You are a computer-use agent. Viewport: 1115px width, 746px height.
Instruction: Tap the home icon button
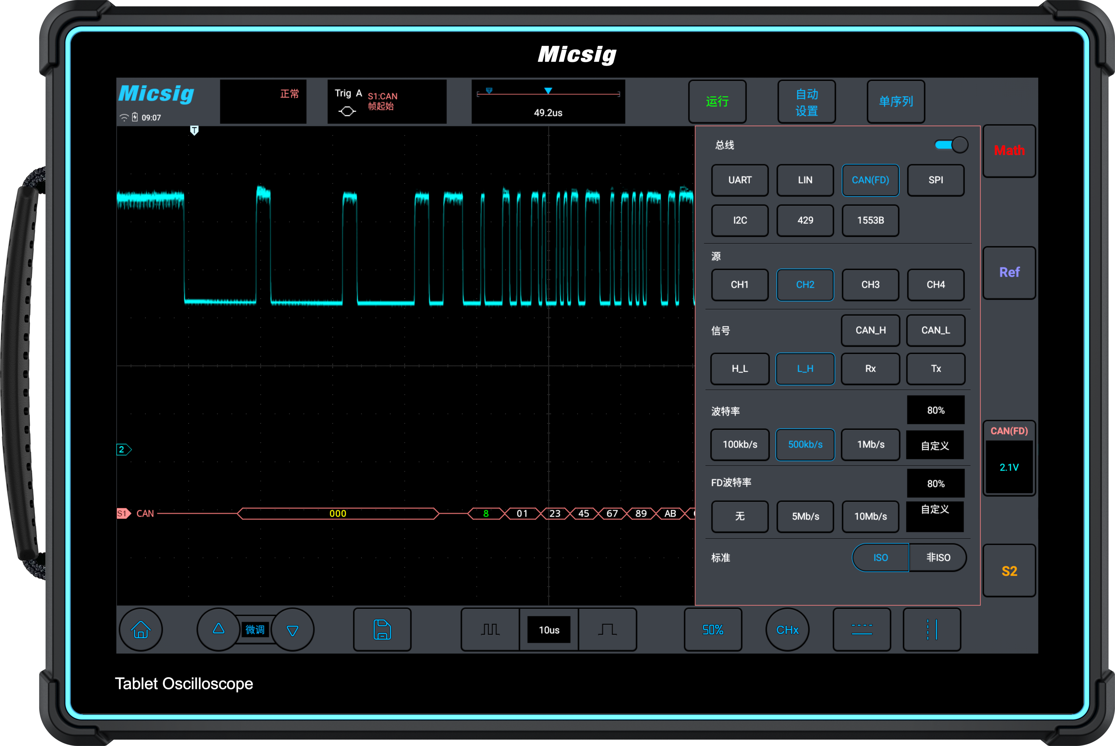pyautogui.click(x=140, y=630)
